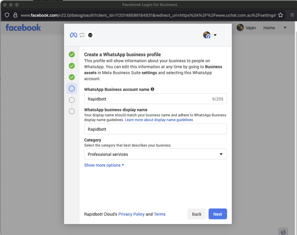Open the Category dropdown showing Professional services
297x235 pixels.
155,154
